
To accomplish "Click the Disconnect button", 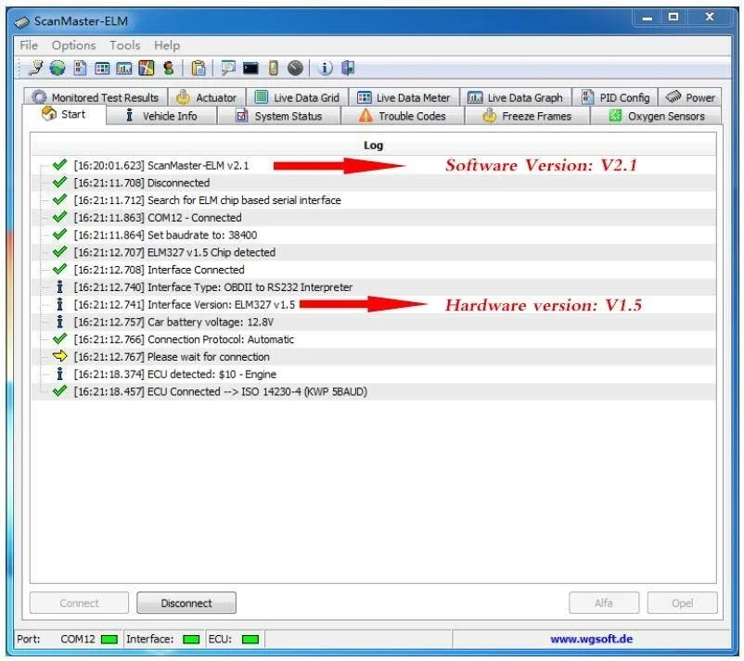I will click(186, 603).
